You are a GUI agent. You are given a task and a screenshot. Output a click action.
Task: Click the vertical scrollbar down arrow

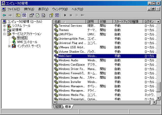(x=158, y=98)
